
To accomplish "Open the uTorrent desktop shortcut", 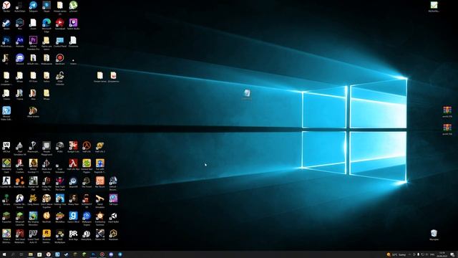I will pos(73,5).
